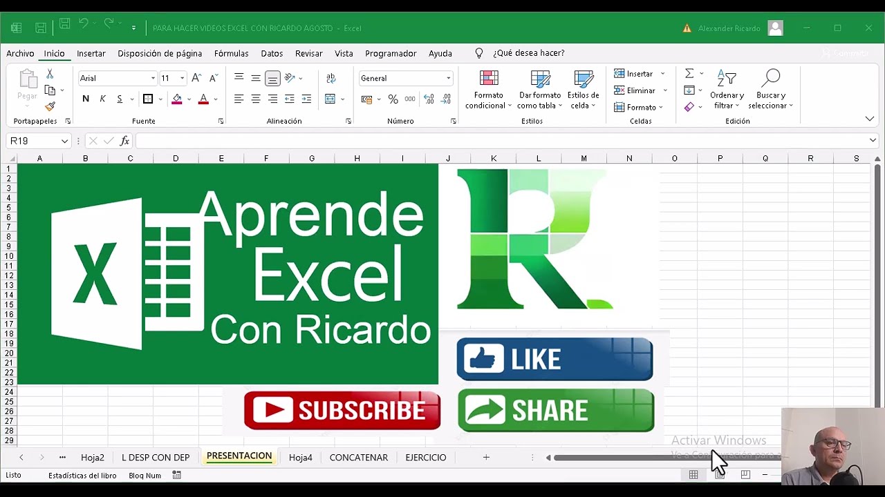Switch to Insertar ribbon tab
The image size is (885, 497).
tap(91, 53)
